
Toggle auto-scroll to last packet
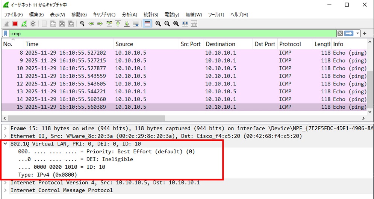(x=136, y=24)
